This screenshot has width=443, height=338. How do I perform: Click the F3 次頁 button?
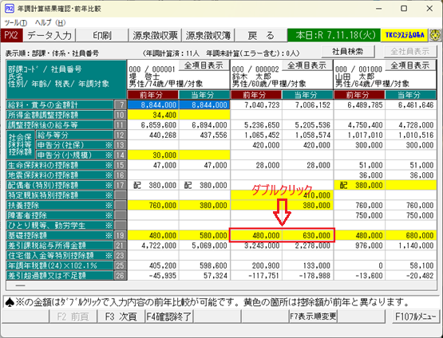pyautogui.click(x=121, y=316)
